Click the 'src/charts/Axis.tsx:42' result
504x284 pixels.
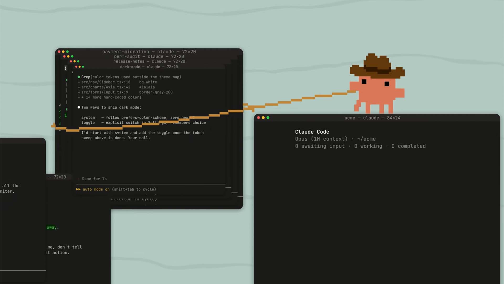pos(106,87)
